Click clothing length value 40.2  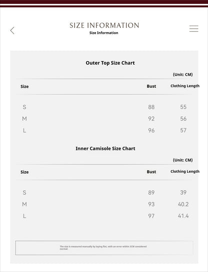[x=183, y=204]
